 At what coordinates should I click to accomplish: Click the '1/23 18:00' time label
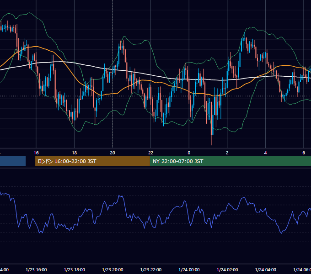(x=75, y=269)
